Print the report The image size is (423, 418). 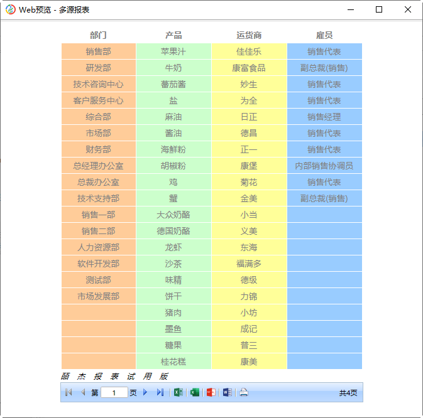click(244, 392)
